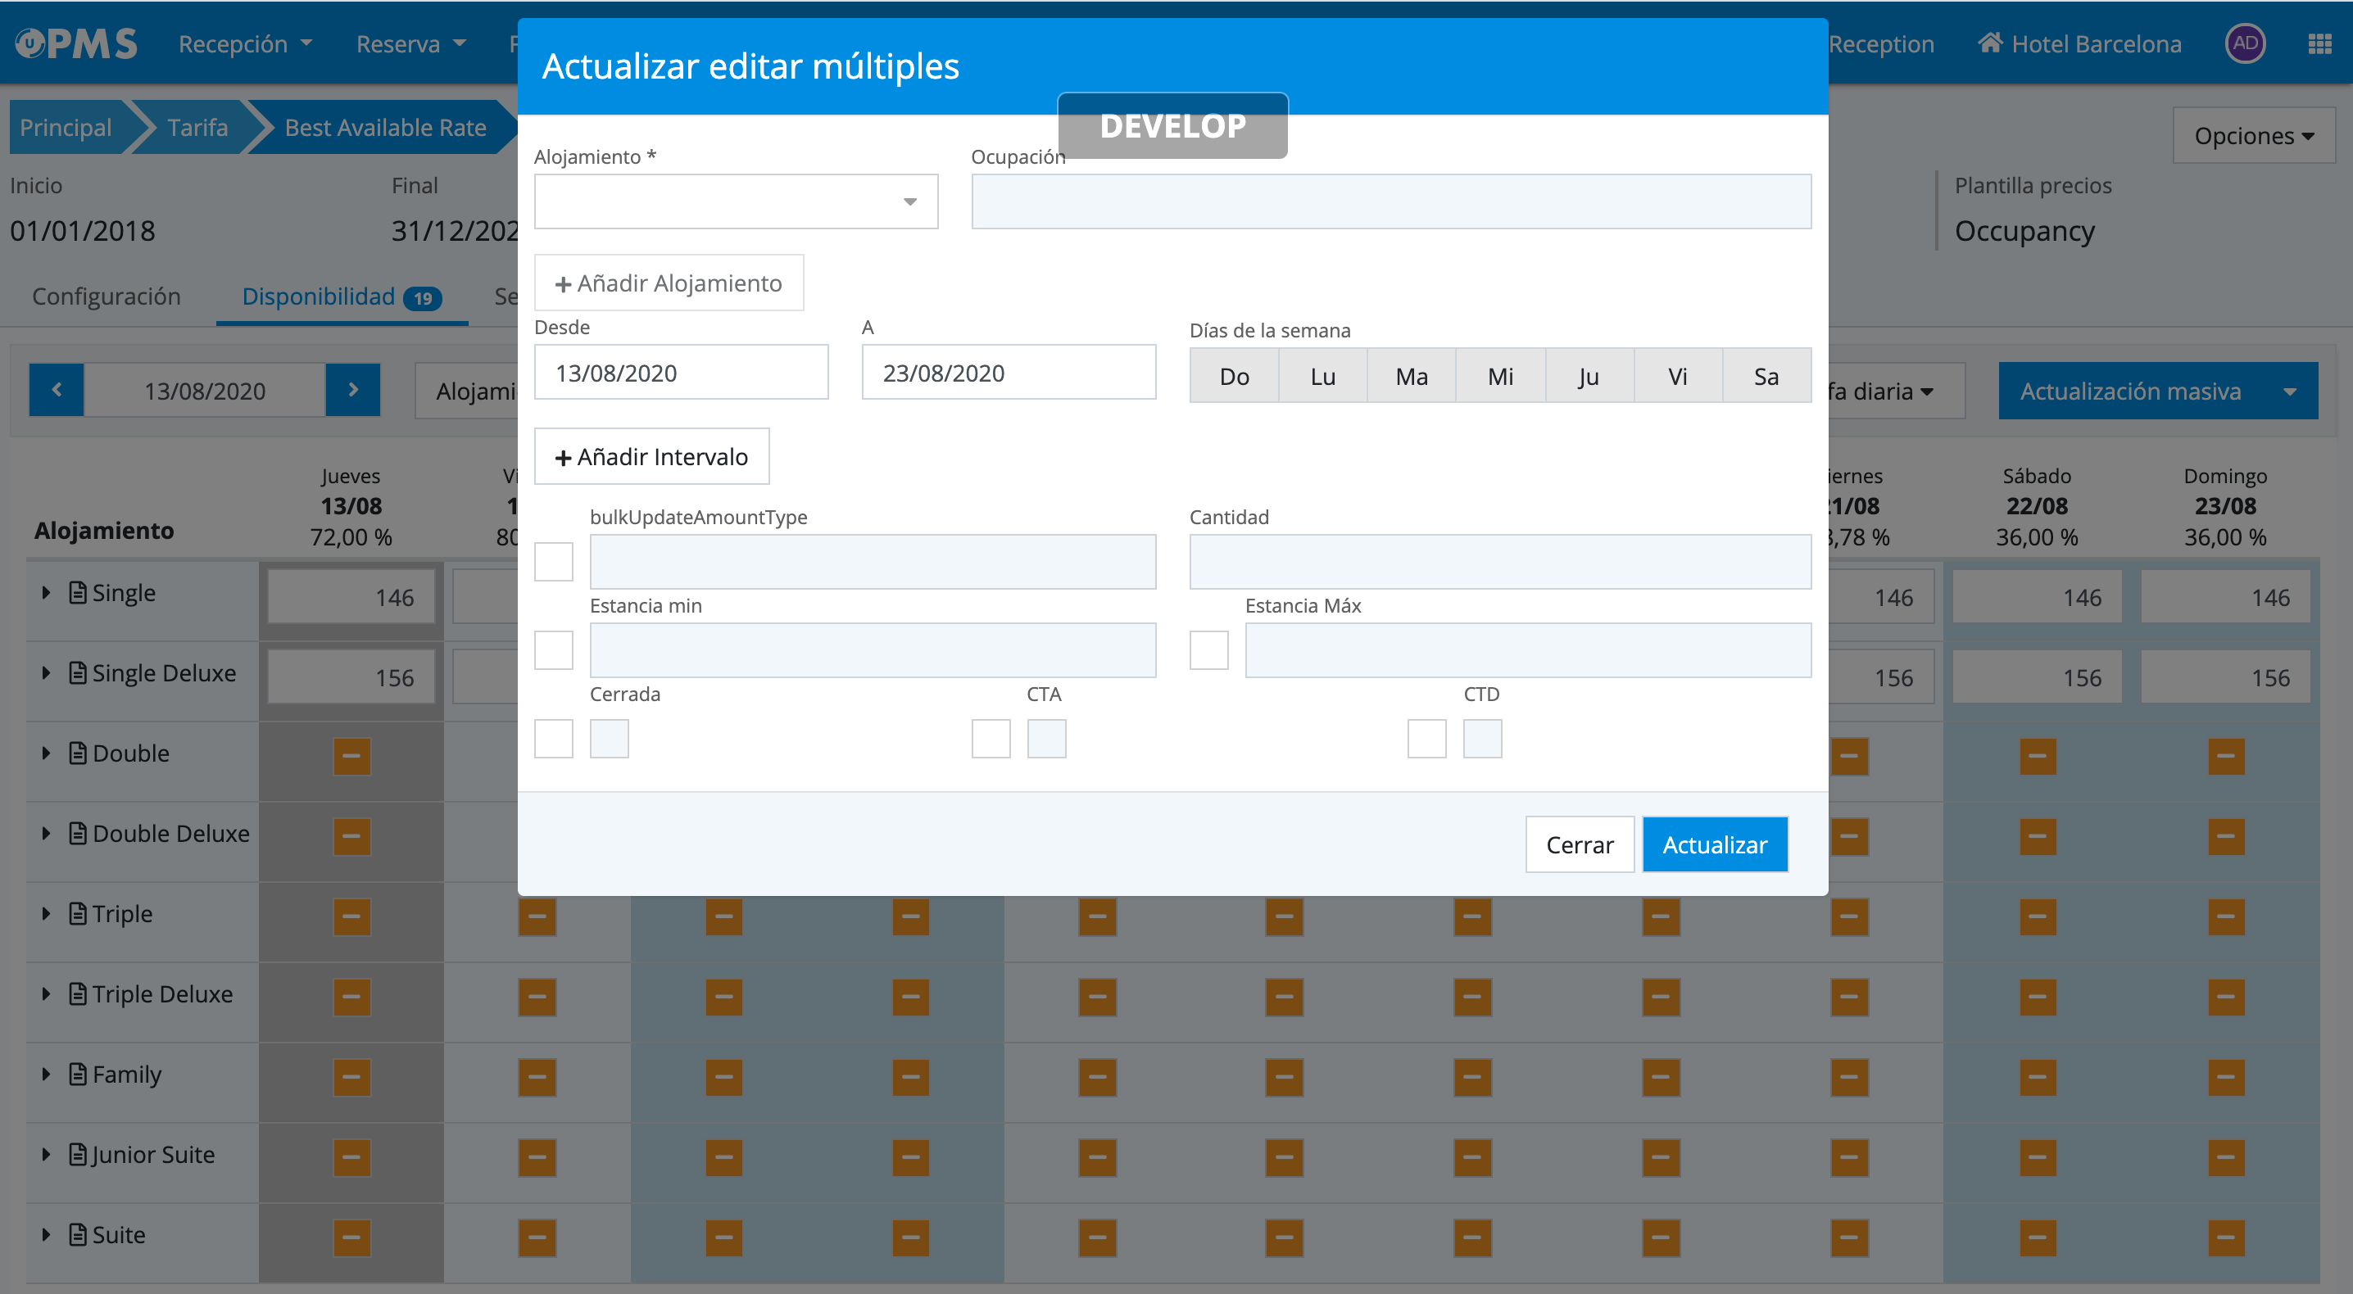Go to next date with right arrow

352,390
